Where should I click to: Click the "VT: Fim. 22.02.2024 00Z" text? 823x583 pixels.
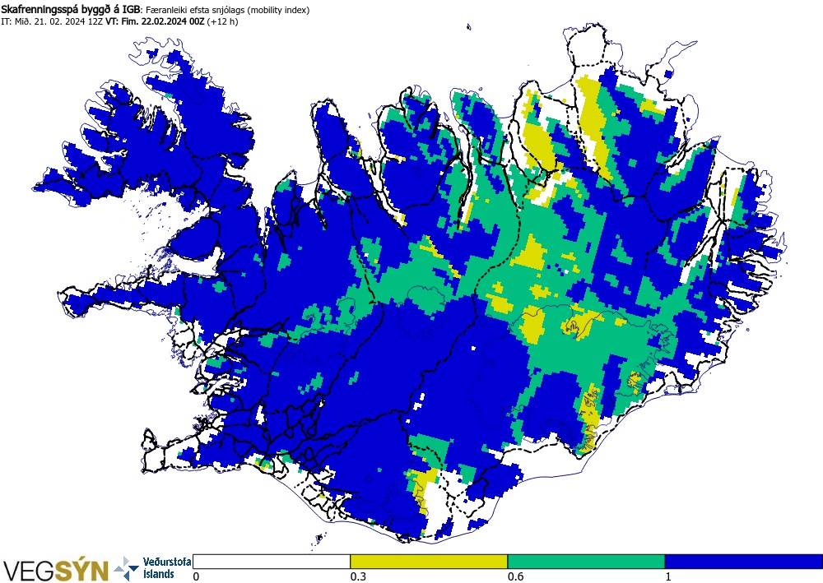[x=155, y=21]
